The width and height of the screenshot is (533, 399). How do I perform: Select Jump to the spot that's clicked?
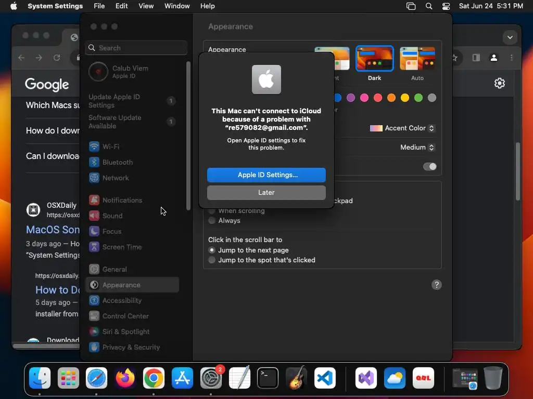(x=212, y=260)
